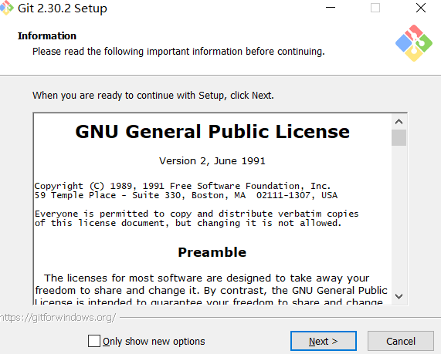
Task: Click the Git 2.30.2 Setup window title
Action: pos(63,8)
